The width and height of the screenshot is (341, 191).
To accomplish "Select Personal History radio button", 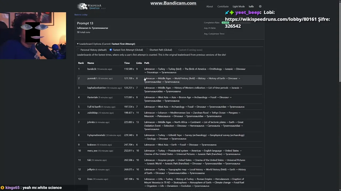I will coord(78,50).
